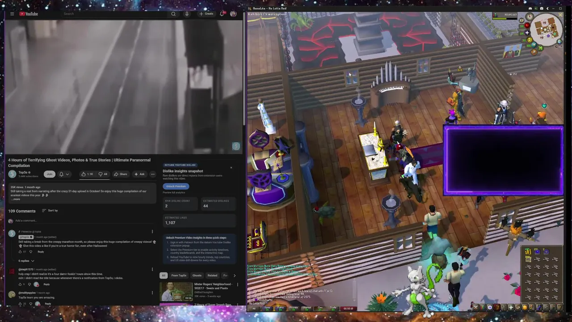This screenshot has width=572, height=322.
Task: Expand video description with ...more
Action: 16,199
